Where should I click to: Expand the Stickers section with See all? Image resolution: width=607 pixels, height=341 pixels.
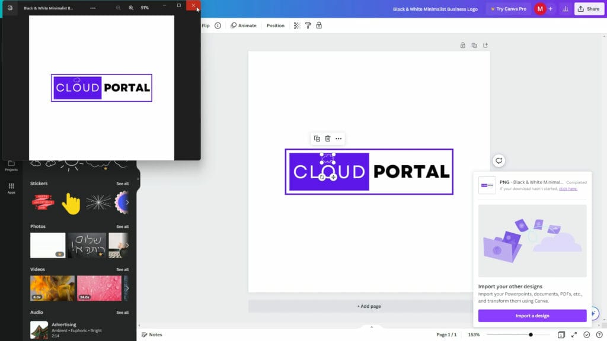coord(122,184)
